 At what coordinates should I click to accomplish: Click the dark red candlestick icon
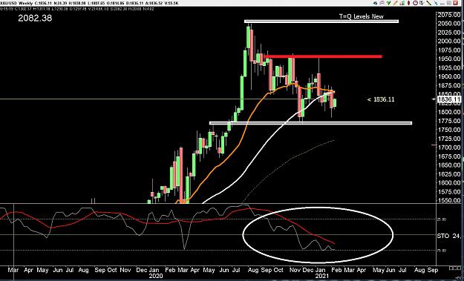(x=408, y=3)
